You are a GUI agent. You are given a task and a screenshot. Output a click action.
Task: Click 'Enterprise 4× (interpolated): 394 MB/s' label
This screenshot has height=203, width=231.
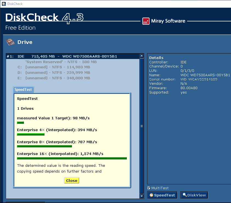(57, 130)
